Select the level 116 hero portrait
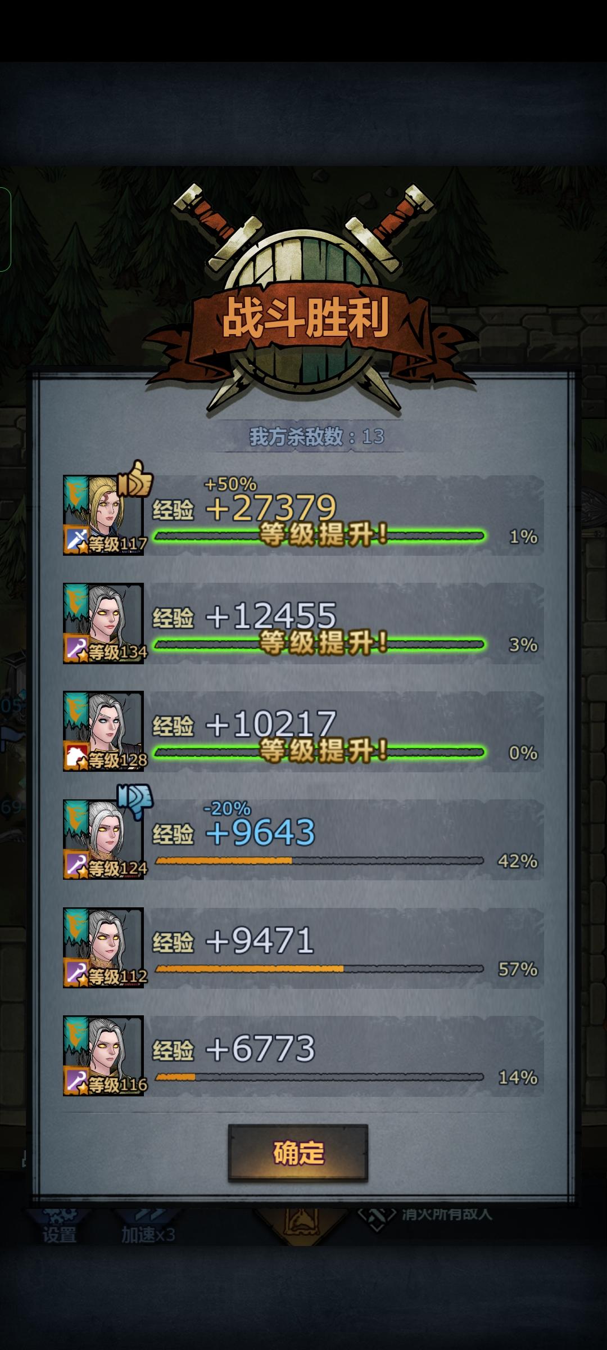 point(103,1055)
